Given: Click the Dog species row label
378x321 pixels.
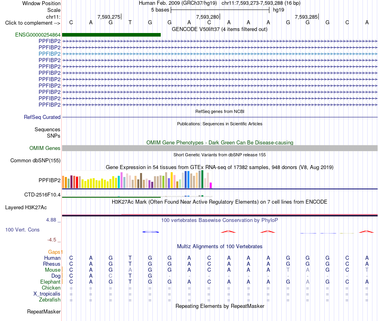Looking at the screenshot, I should click(56, 276).
